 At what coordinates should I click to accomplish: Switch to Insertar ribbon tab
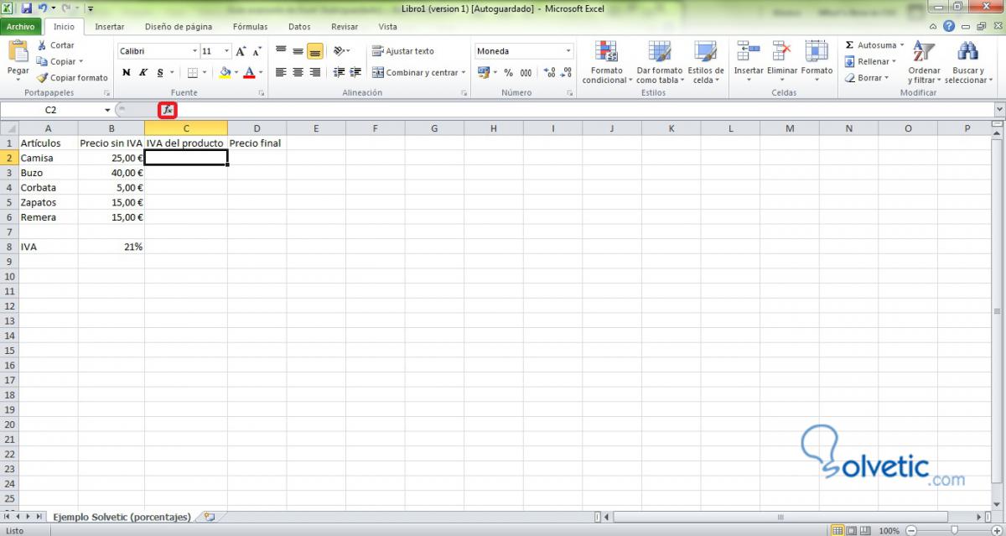pyautogui.click(x=110, y=27)
